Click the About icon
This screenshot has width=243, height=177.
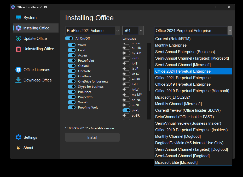18,148
